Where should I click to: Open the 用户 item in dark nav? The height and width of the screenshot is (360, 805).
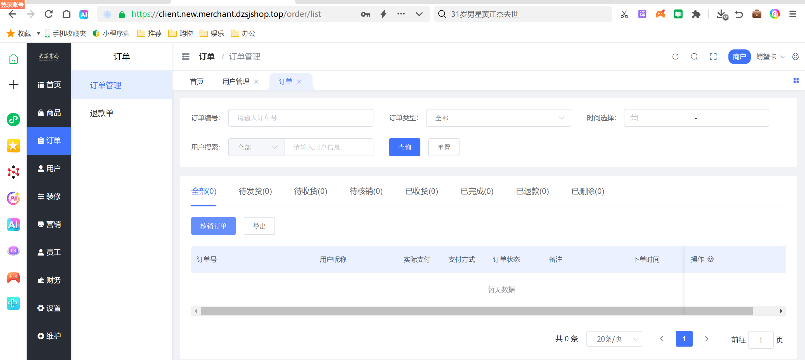coord(49,169)
